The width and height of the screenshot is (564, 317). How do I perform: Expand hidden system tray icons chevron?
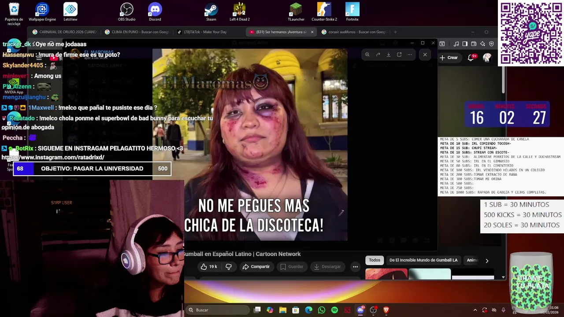tap(475, 310)
